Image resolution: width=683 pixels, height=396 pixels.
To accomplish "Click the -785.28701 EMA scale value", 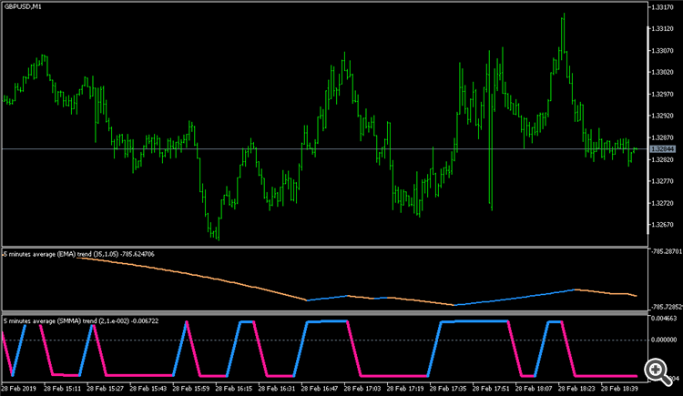I will tap(667, 251).
